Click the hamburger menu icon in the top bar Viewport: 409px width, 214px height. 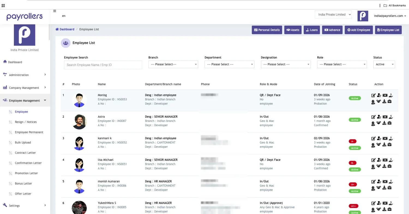(55, 11)
